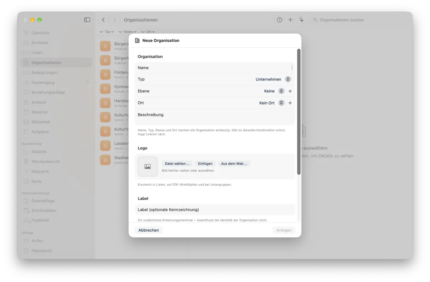This screenshot has width=430, height=282.
Task: Open Kontakte in the sidebar
Action: [x=56, y=43]
